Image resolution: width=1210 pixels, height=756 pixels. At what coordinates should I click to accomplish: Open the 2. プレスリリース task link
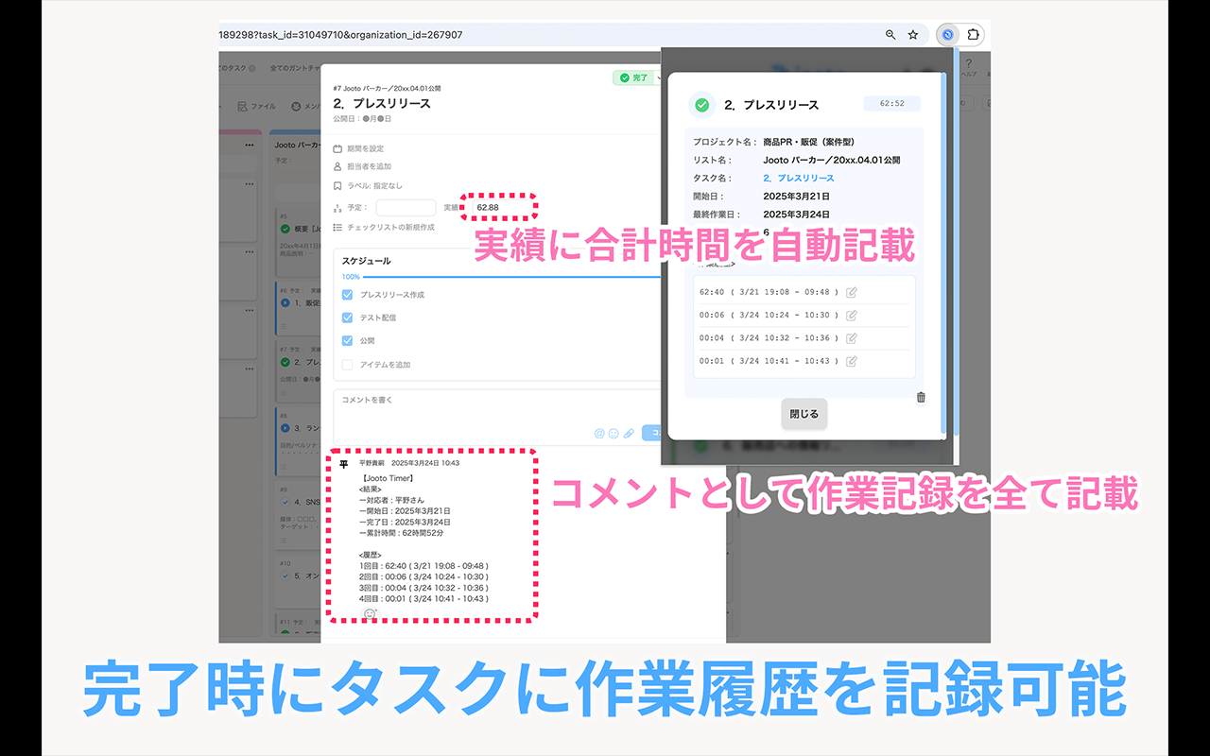(799, 178)
